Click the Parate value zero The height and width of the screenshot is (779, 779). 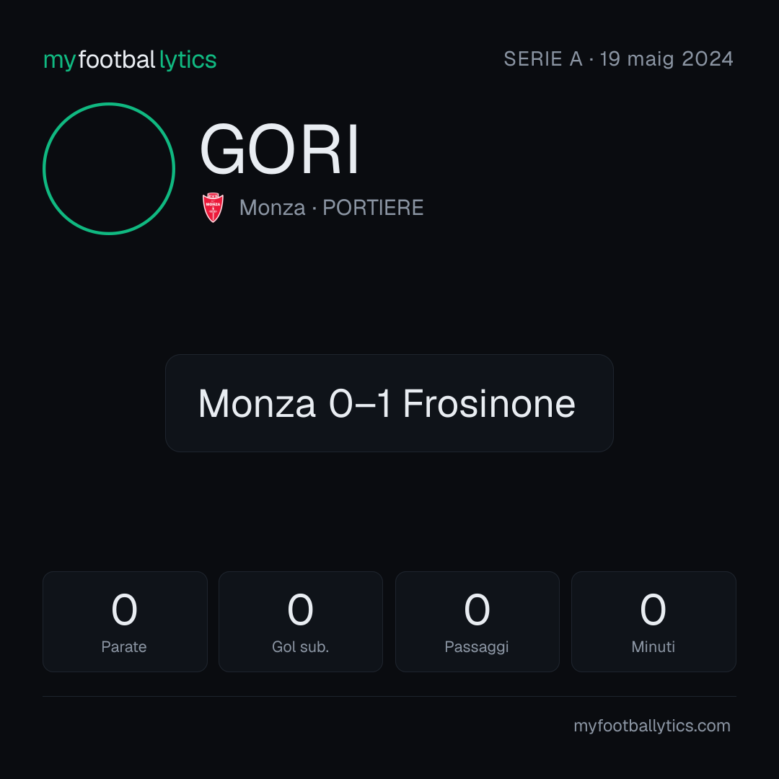(x=124, y=609)
